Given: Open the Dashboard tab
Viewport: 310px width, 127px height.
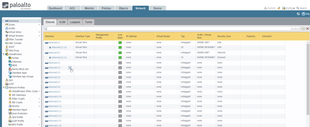Looking at the screenshot, I should click(x=55, y=8).
